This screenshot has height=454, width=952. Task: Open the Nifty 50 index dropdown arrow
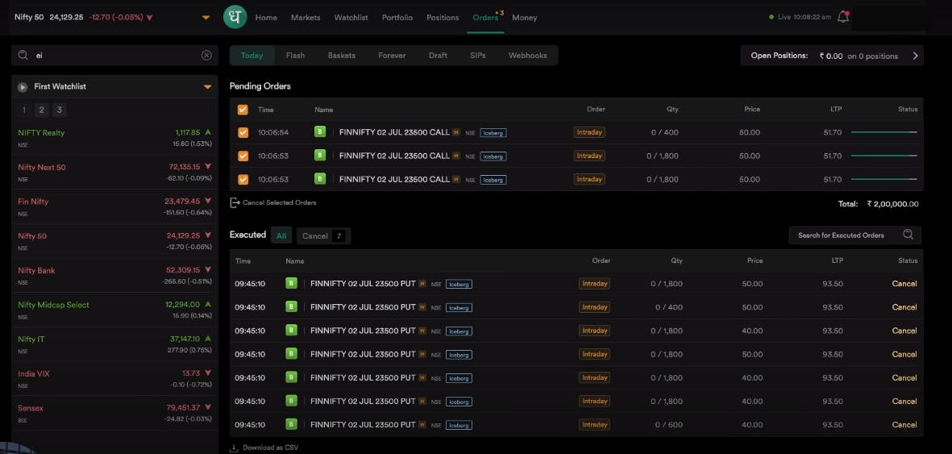[206, 18]
